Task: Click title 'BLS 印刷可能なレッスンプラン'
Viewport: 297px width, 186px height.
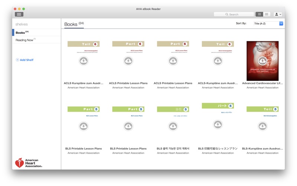Action: coord(218,148)
